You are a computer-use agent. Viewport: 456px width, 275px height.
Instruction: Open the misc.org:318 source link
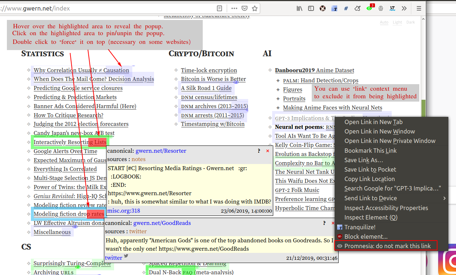pos(124,211)
